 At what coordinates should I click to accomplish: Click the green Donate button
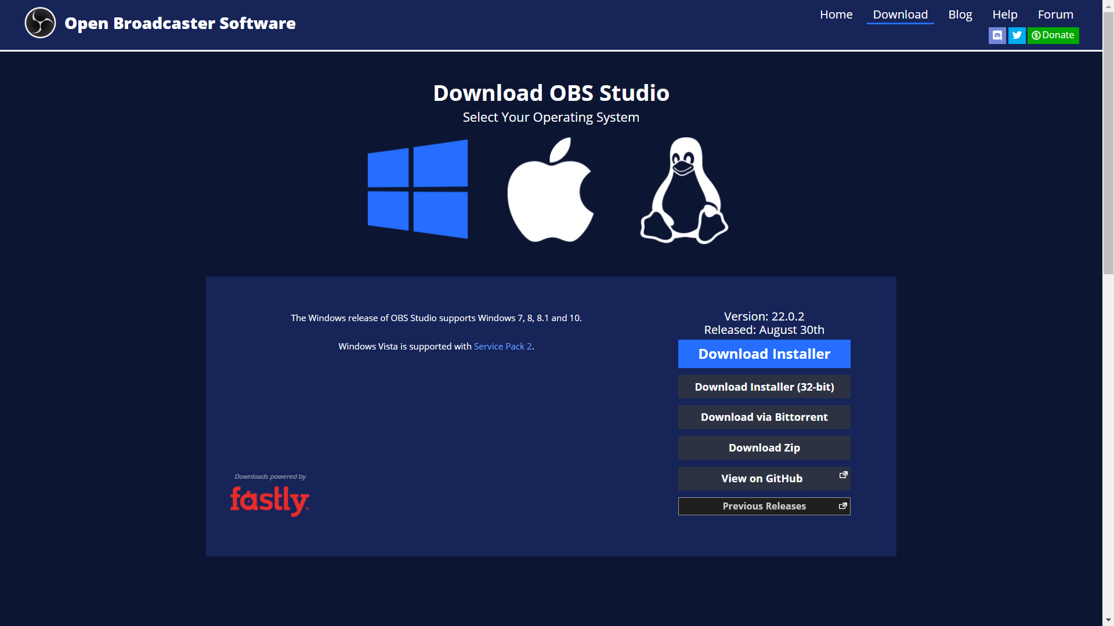(x=1053, y=35)
